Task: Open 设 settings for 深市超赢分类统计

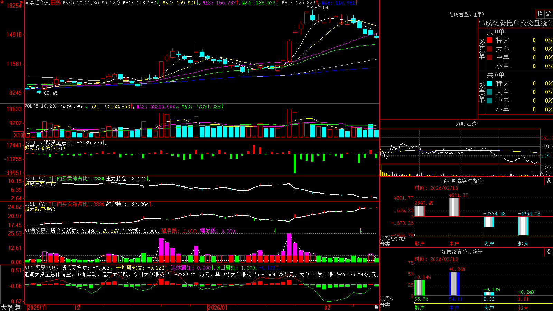Action: tap(549, 252)
